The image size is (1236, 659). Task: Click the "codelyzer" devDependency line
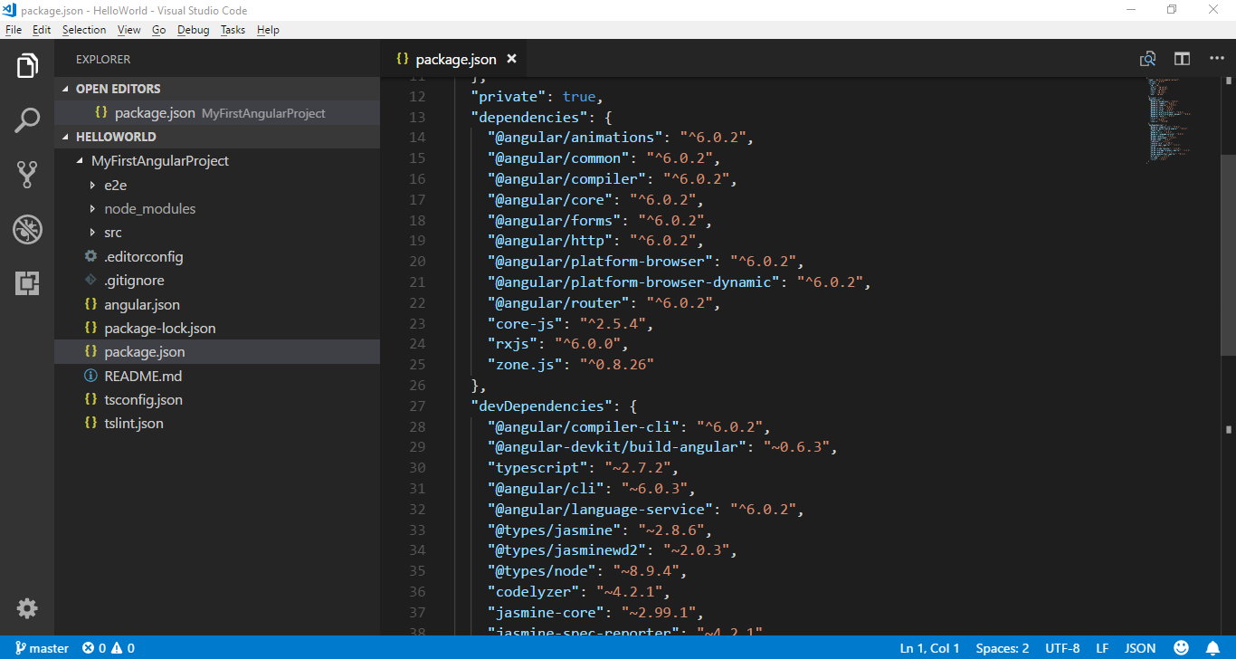(579, 592)
